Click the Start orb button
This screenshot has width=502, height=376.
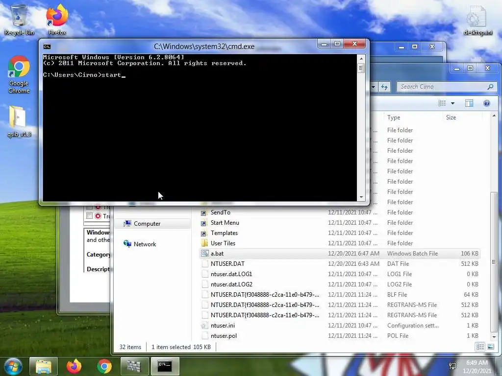tap(13, 366)
